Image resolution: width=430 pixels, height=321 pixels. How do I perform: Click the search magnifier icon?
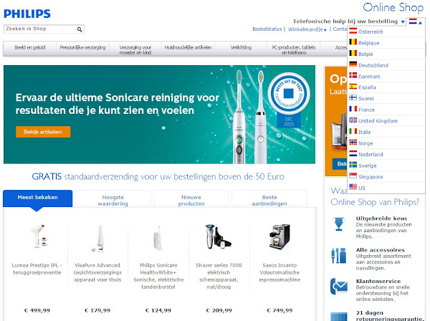click(x=80, y=29)
